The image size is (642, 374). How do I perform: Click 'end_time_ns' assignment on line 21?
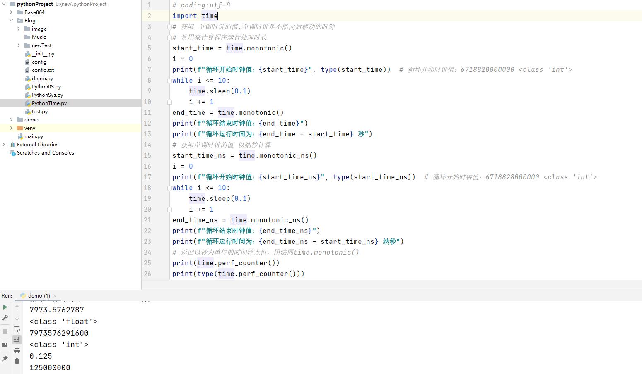click(240, 220)
